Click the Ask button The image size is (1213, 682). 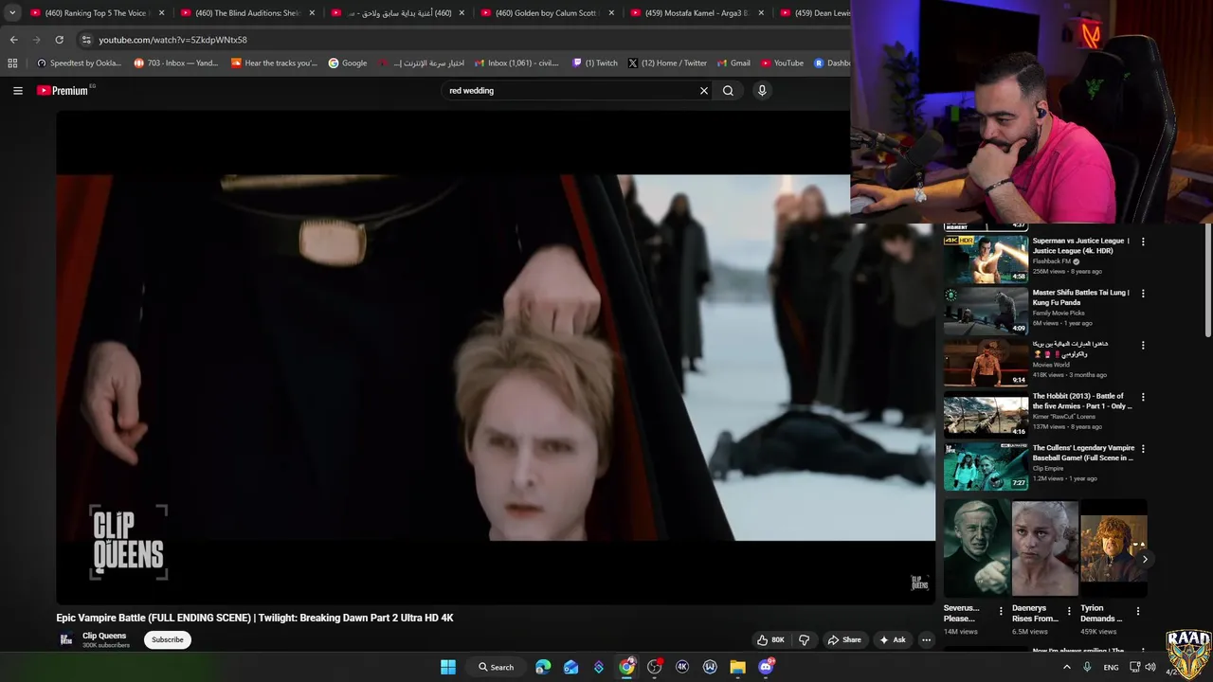pyautogui.click(x=893, y=640)
